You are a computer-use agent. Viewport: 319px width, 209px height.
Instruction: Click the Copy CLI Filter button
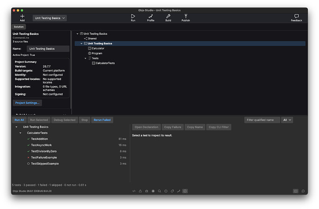click(x=219, y=127)
